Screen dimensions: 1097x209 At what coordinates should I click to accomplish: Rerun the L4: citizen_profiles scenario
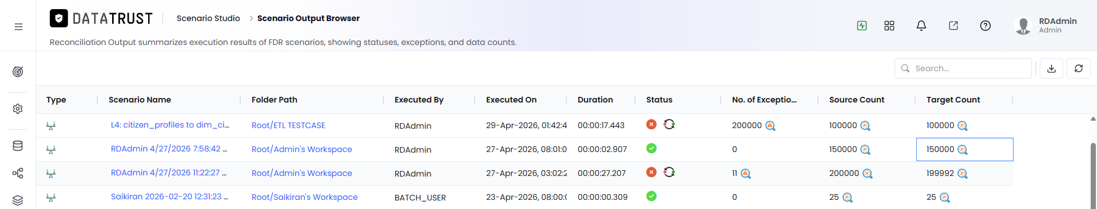coord(669,124)
